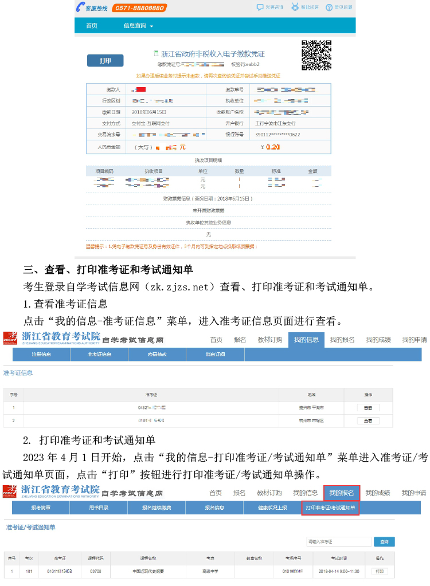Viewport: 430px width, 586px height.
Task: Click the 常见问题 question mark icon
Action: point(329,7)
